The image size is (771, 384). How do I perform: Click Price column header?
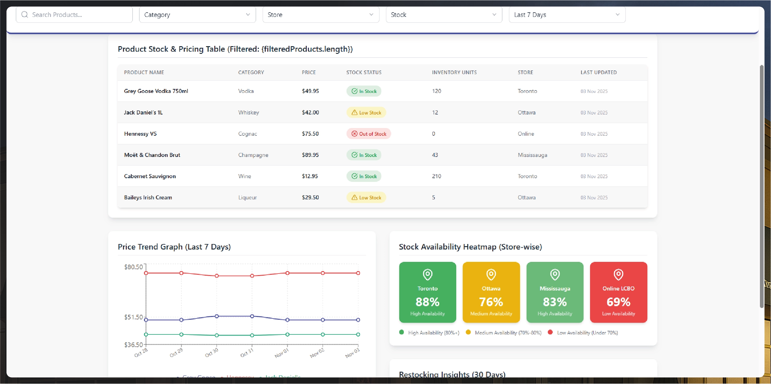coord(309,72)
